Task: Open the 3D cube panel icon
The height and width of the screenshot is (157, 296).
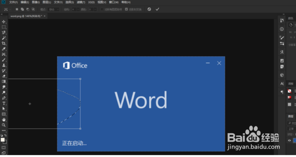Action: tap(282, 75)
